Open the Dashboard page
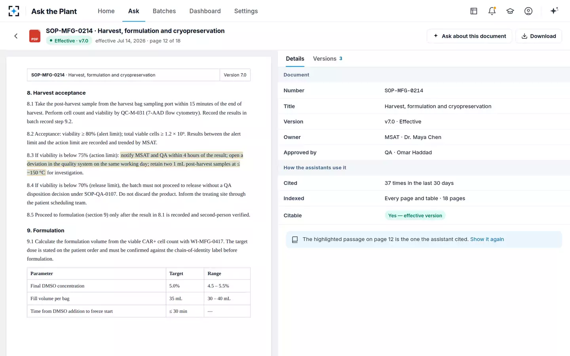 click(x=205, y=11)
